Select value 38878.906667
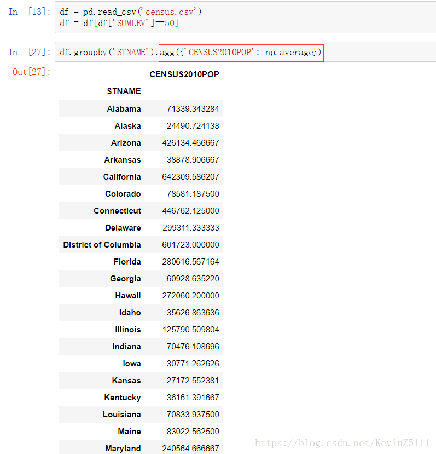Image resolution: width=436 pixels, height=454 pixels. [x=193, y=160]
